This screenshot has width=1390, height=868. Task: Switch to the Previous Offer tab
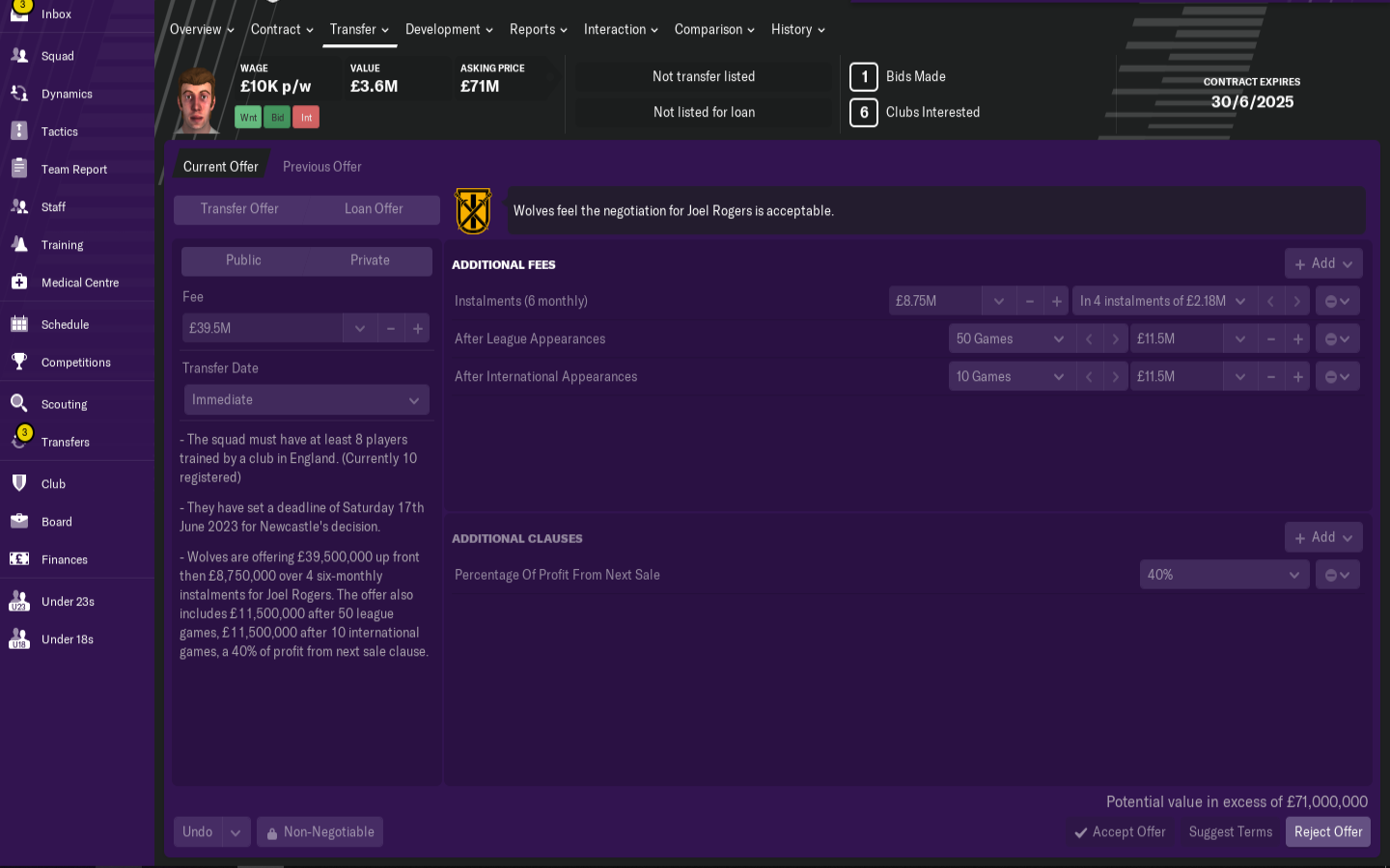(x=321, y=167)
